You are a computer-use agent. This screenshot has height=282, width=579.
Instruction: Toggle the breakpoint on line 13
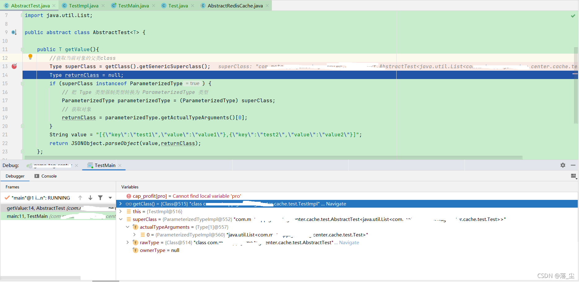point(14,66)
